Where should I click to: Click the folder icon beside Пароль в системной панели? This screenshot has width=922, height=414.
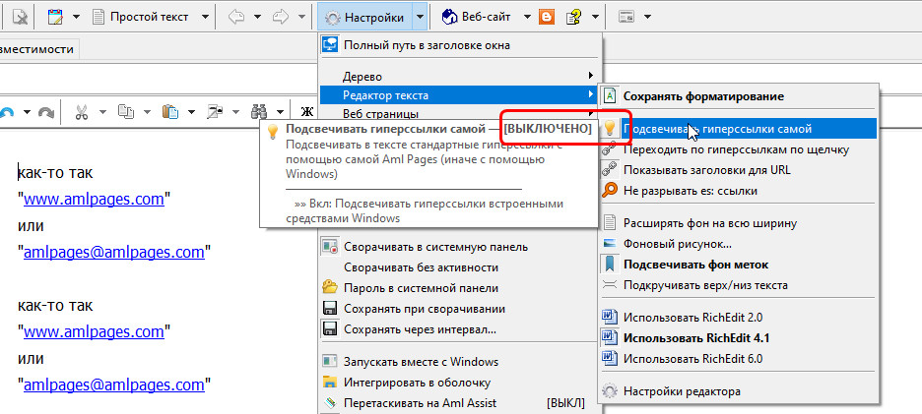pyautogui.click(x=330, y=288)
